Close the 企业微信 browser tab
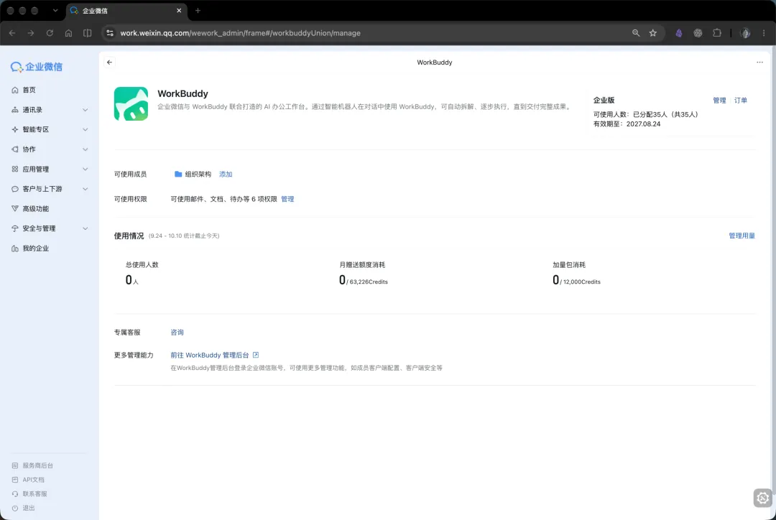The image size is (776, 520). pos(179,10)
